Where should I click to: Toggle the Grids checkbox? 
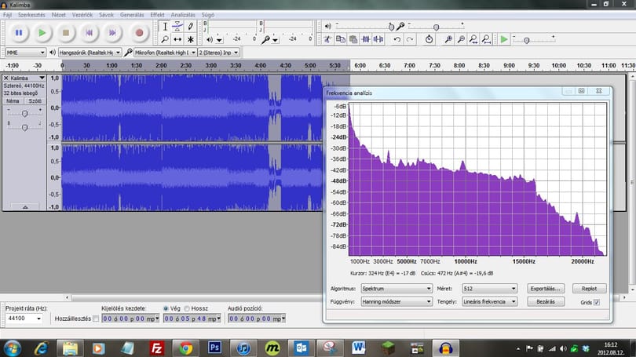596,302
